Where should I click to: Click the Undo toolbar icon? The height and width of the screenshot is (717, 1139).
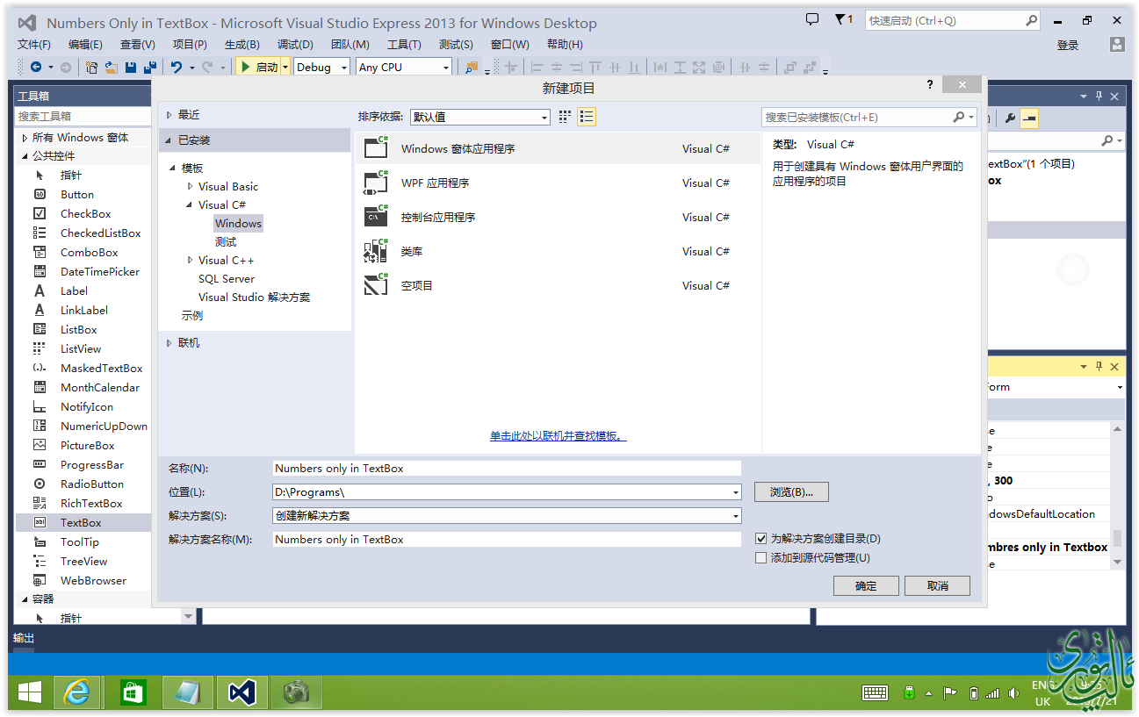[x=177, y=67]
